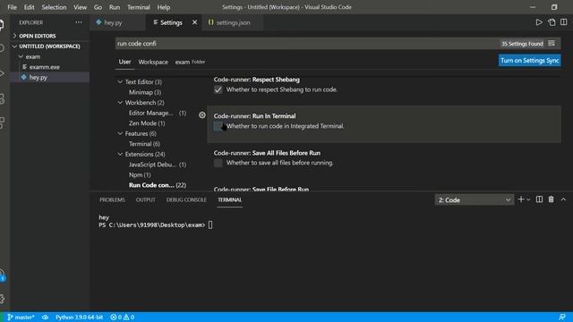
Task: Create a new terminal with plus icon
Action: [x=521, y=199]
